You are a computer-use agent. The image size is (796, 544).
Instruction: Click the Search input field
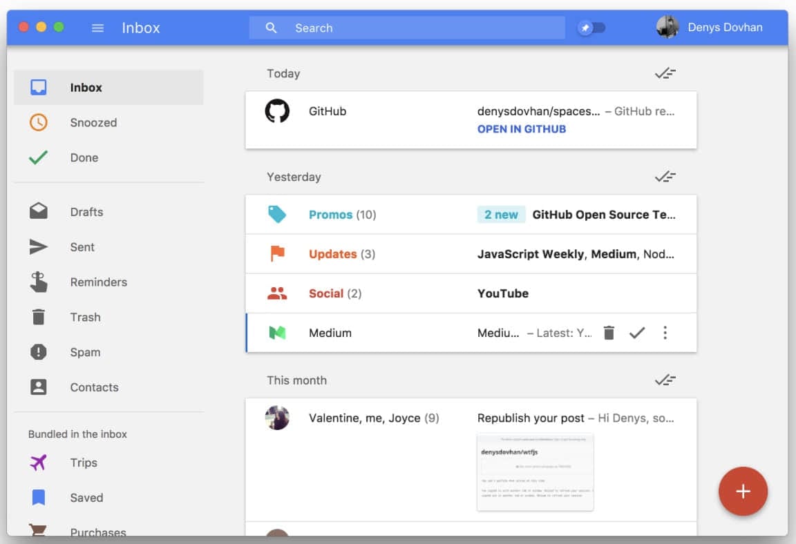tap(406, 28)
